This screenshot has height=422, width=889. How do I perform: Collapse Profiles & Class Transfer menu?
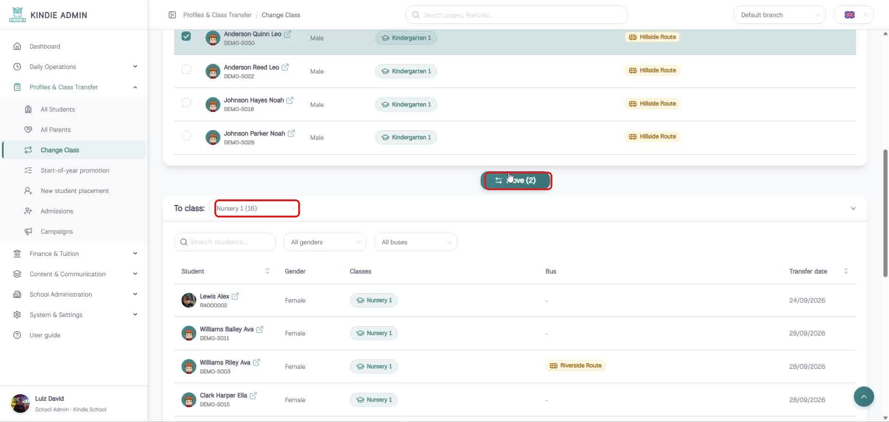click(x=135, y=87)
